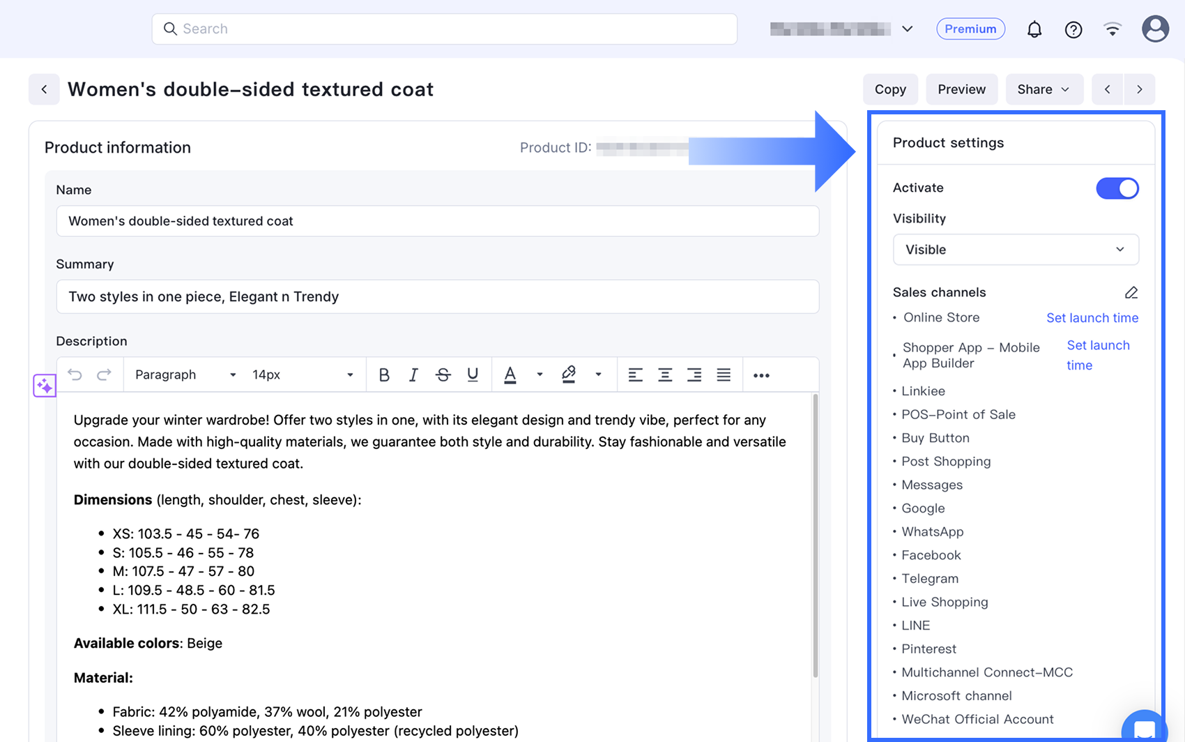This screenshot has width=1185, height=742.
Task: Click the Linkiee sales channel
Action: 923,391
